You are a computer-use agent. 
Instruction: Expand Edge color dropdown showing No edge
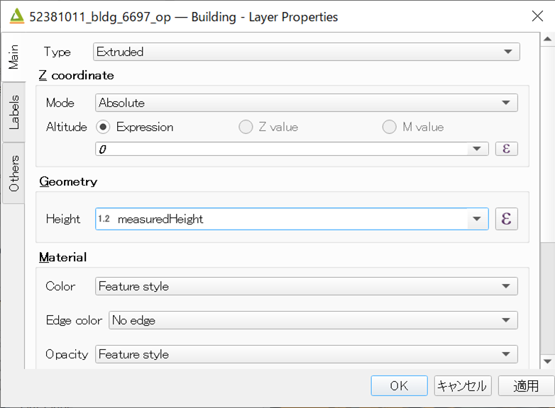coord(313,320)
